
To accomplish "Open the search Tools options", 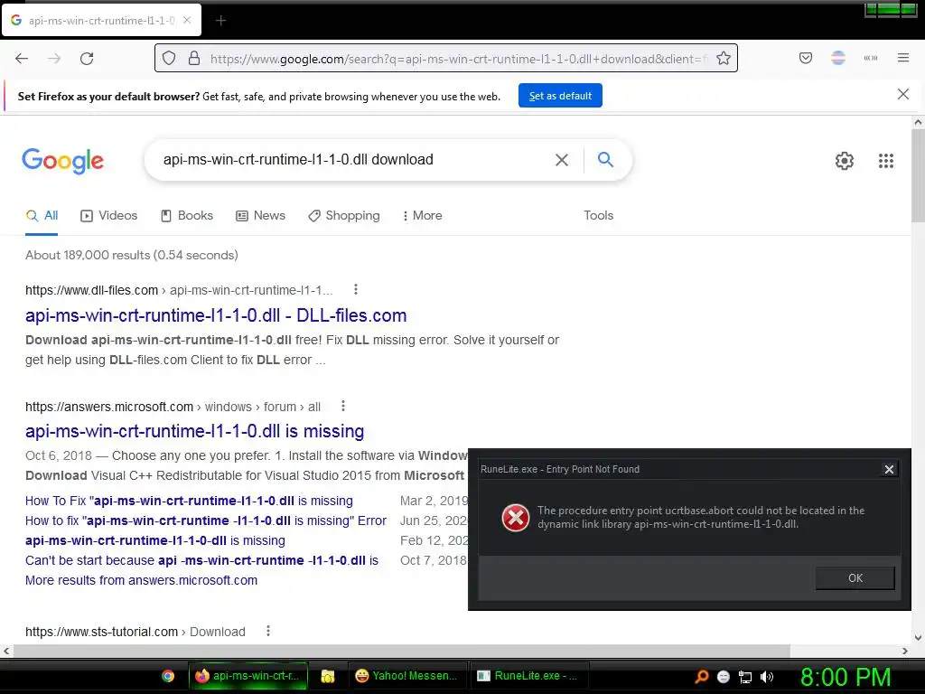I will pyautogui.click(x=598, y=216).
